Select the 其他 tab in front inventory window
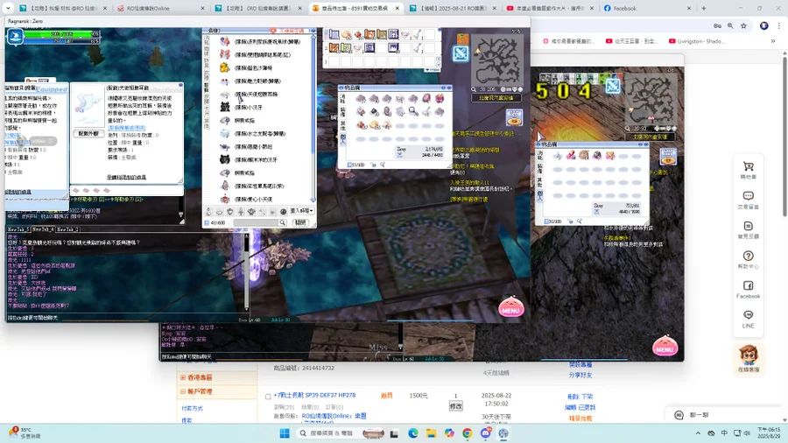The image size is (788, 443). click(x=342, y=125)
